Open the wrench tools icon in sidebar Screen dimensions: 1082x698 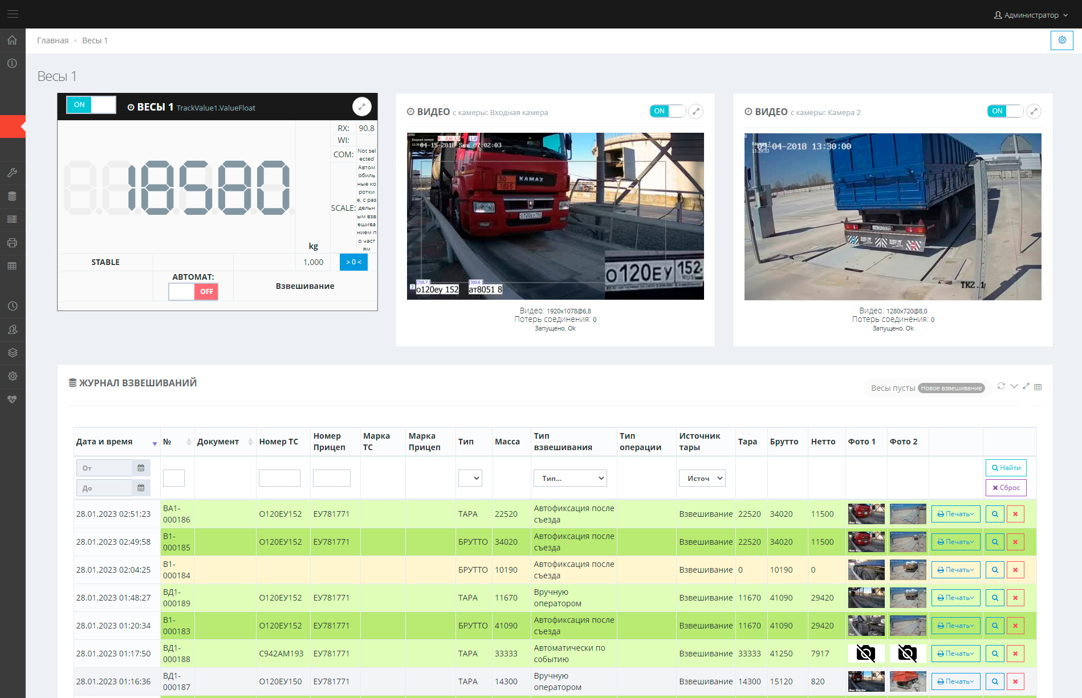(13, 173)
